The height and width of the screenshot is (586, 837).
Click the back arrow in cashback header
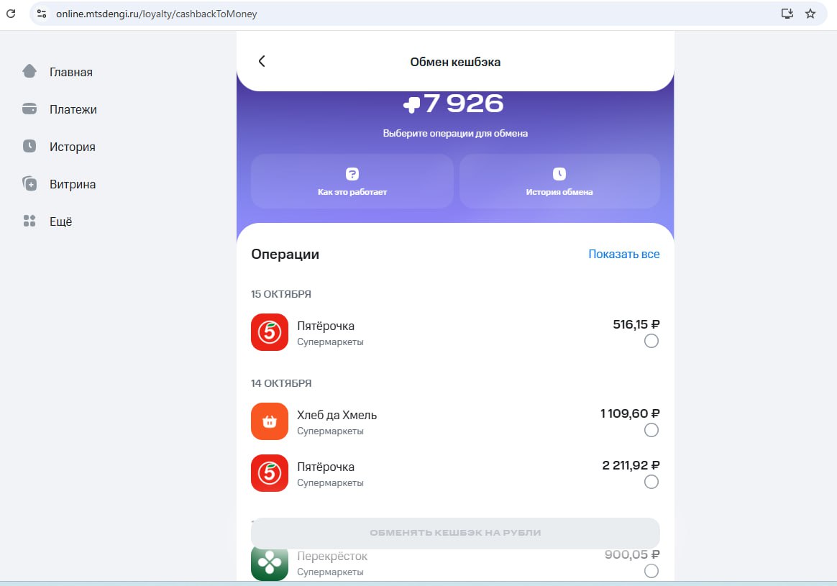(262, 62)
